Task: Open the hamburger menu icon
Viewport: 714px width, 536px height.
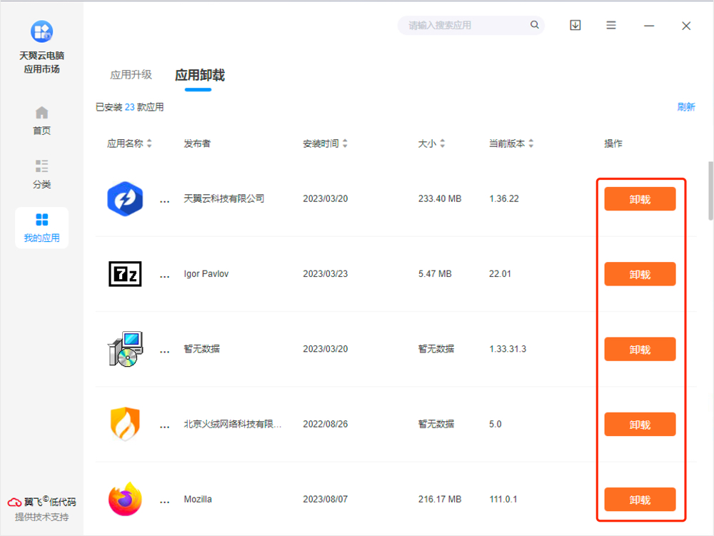Action: pos(611,25)
